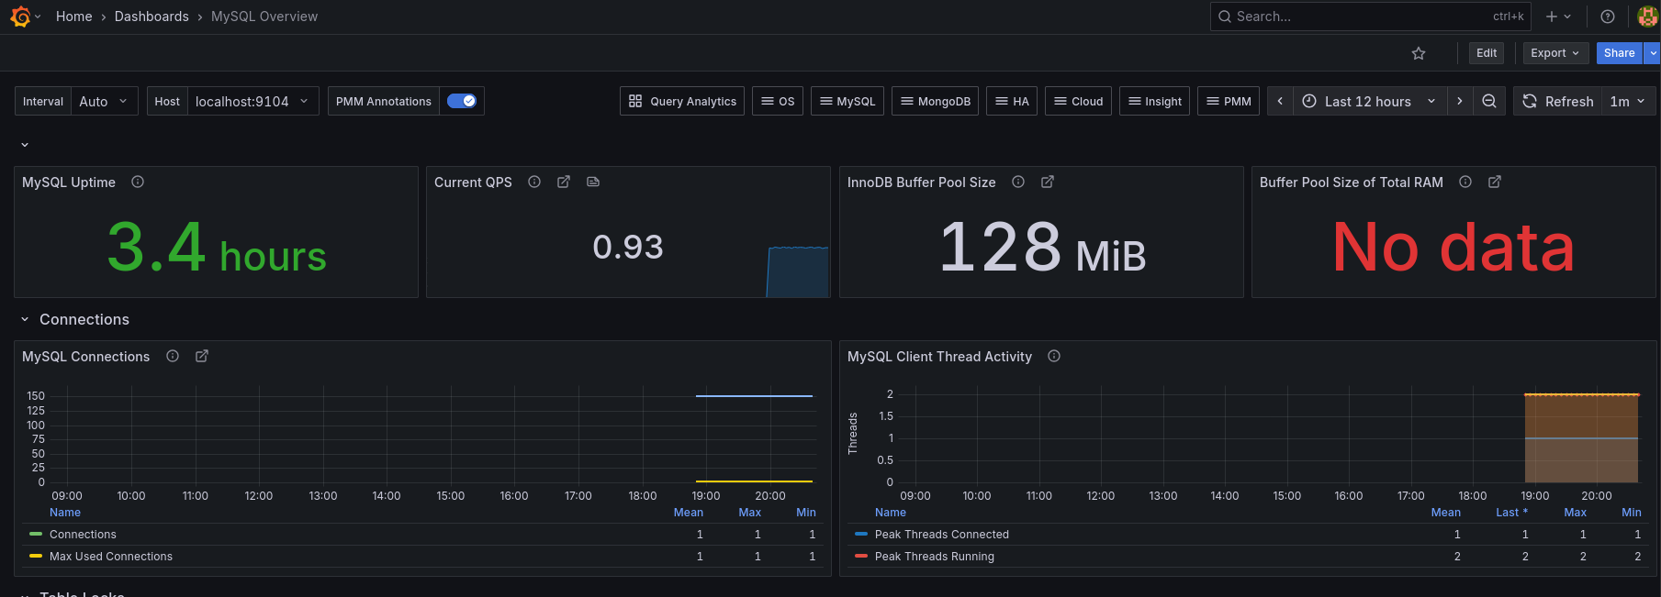Screen dimensions: 1661x597
Task: Open the MongoDB dashboards menu
Action: point(936,101)
